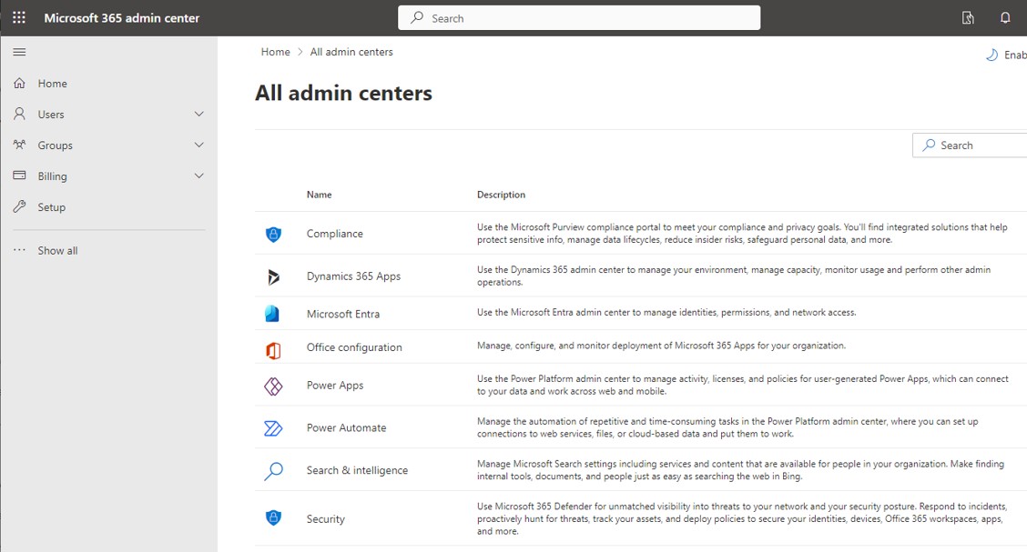
Task: Click the Billing card icon
Action: (x=20, y=176)
